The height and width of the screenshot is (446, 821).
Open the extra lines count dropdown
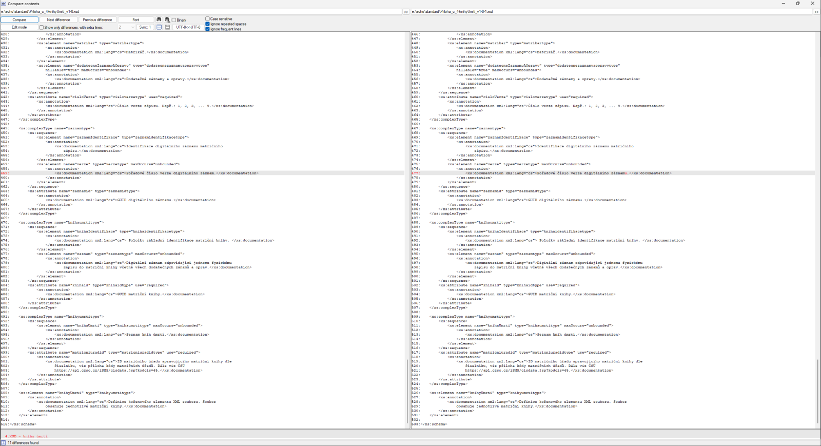click(x=126, y=27)
